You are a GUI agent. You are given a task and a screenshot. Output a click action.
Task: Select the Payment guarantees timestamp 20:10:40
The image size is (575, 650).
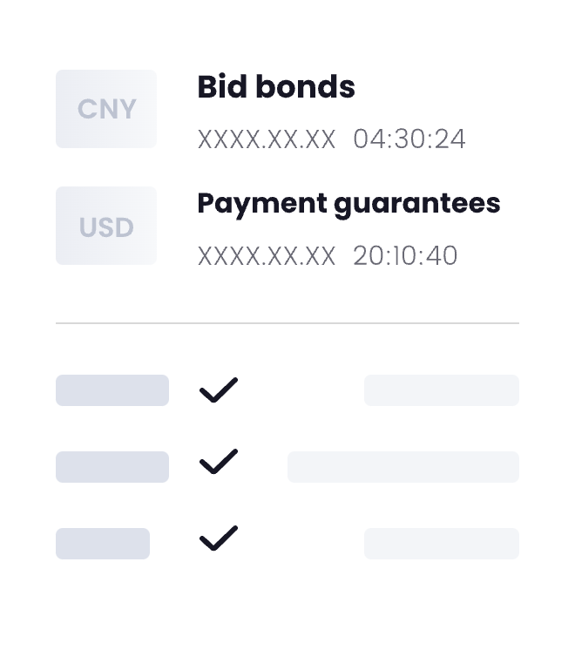point(405,256)
